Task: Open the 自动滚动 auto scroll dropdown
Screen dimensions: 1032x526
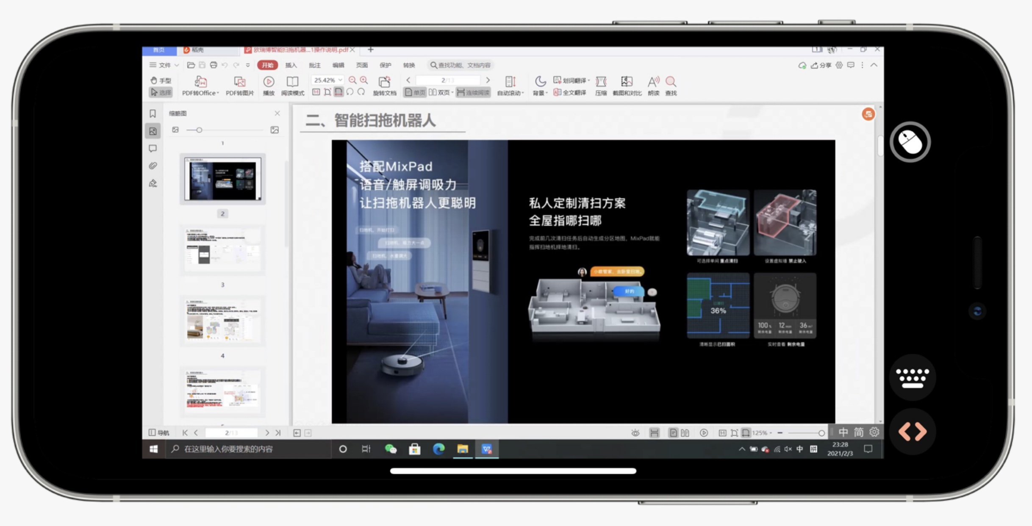Action: [x=510, y=86]
